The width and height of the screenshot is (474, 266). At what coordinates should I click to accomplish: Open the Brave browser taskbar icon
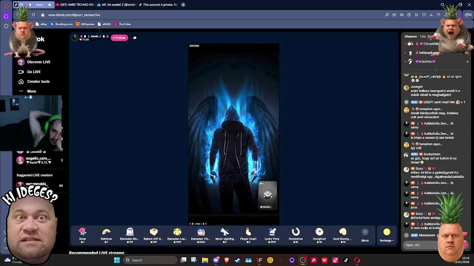[227, 260]
